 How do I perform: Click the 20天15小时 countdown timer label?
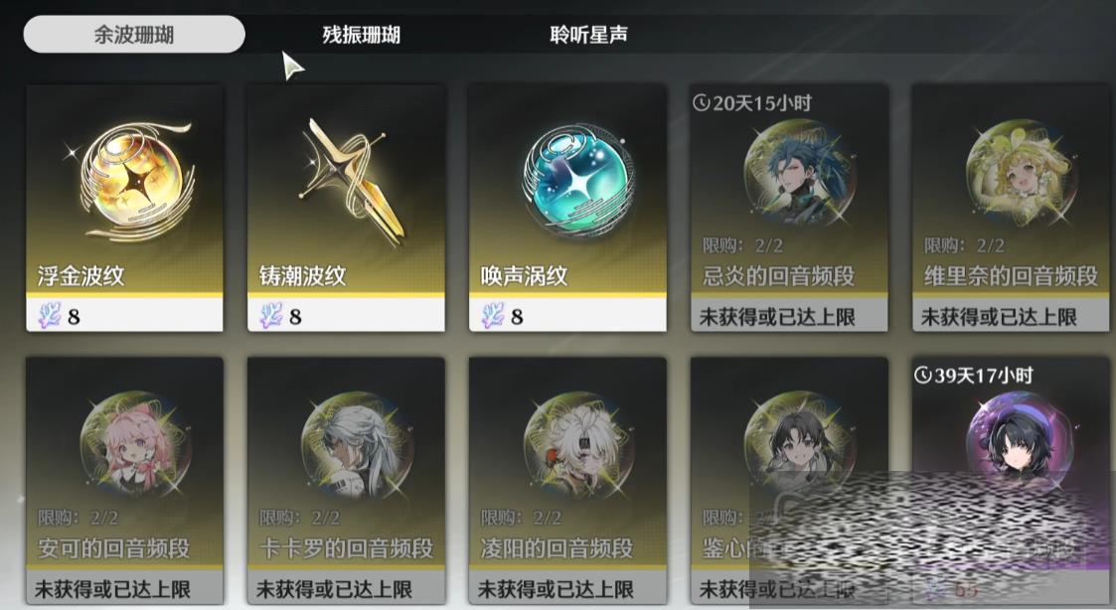752,103
